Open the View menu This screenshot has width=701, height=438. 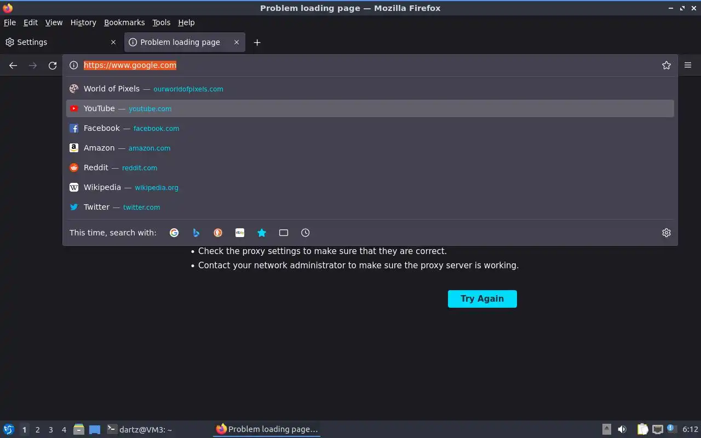(54, 22)
